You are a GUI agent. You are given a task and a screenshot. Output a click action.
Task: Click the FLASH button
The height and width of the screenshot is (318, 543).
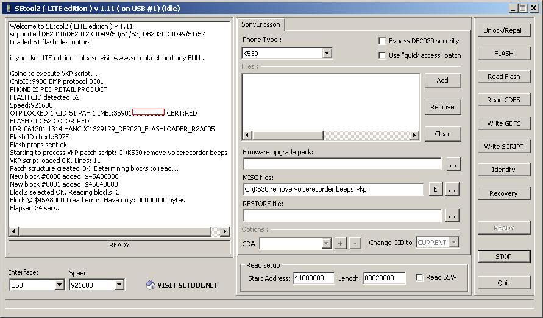(x=503, y=54)
